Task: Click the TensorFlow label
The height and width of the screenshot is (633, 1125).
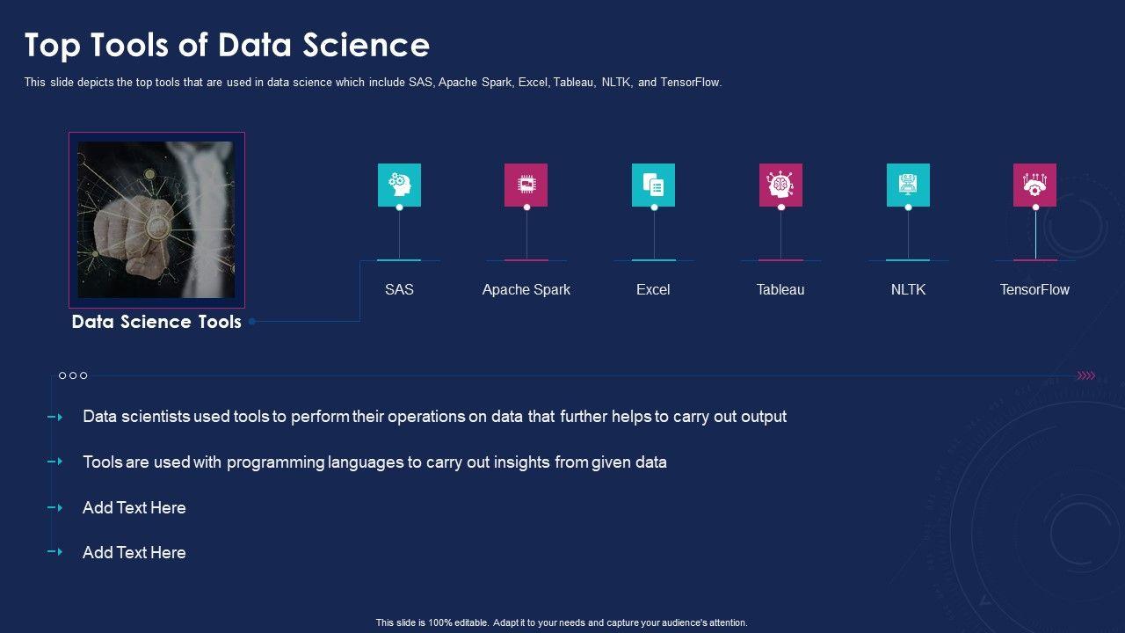Action: click(1034, 289)
